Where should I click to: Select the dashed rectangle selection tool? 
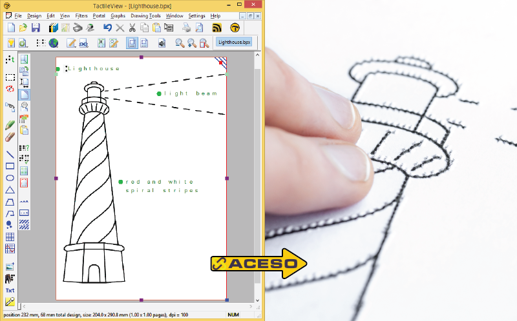pyautogui.click(x=10, y=77)
